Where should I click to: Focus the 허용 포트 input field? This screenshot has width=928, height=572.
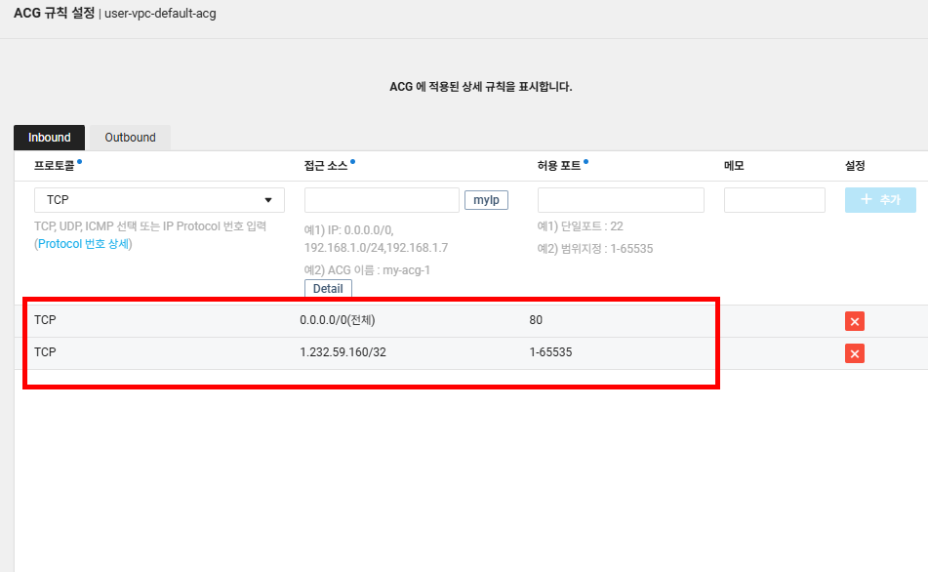(621, 200)
